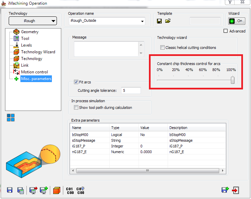Click the monitor with red arrow icon

(x=33, y=190)
